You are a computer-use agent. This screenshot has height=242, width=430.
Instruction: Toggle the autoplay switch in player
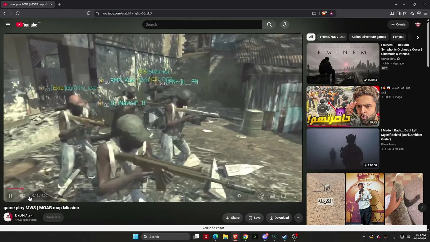click(239, 196)
